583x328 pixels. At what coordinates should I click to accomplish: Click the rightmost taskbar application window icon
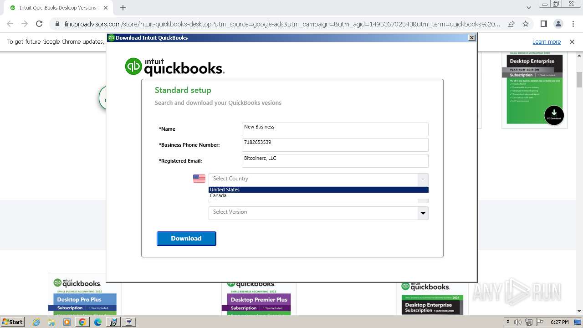pos(129,322)
